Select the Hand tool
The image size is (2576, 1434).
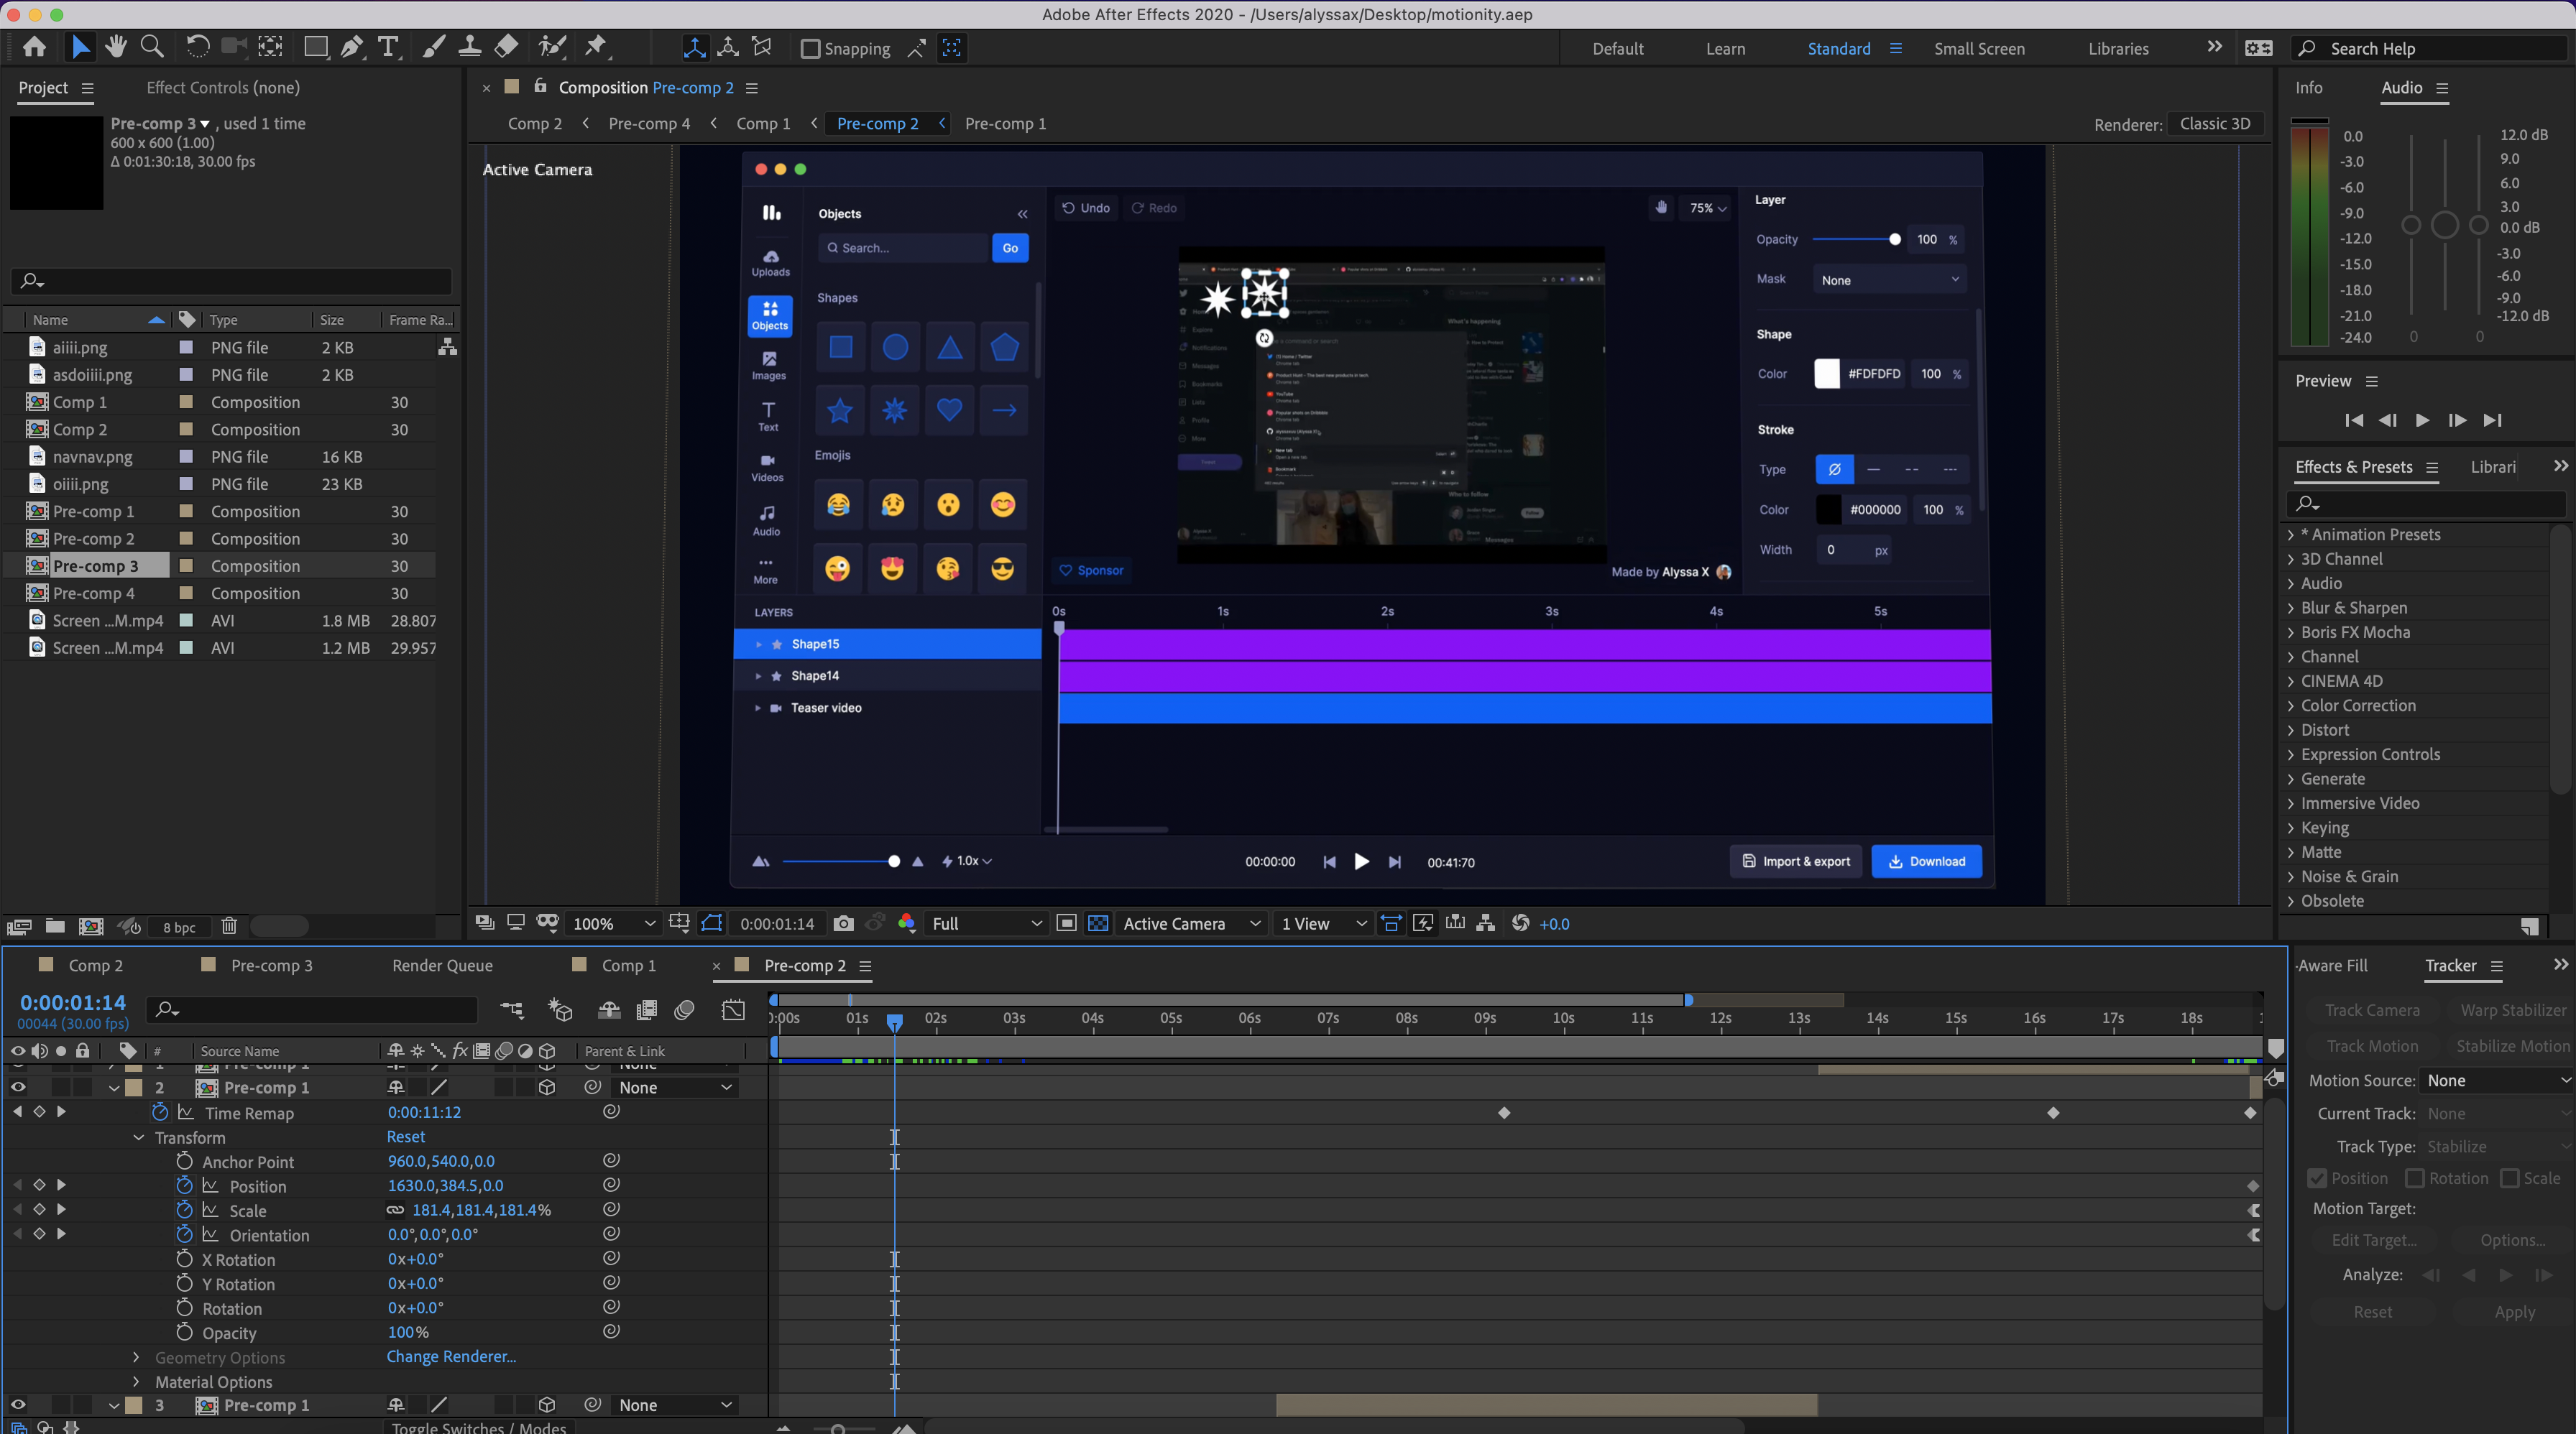[116, 47]
